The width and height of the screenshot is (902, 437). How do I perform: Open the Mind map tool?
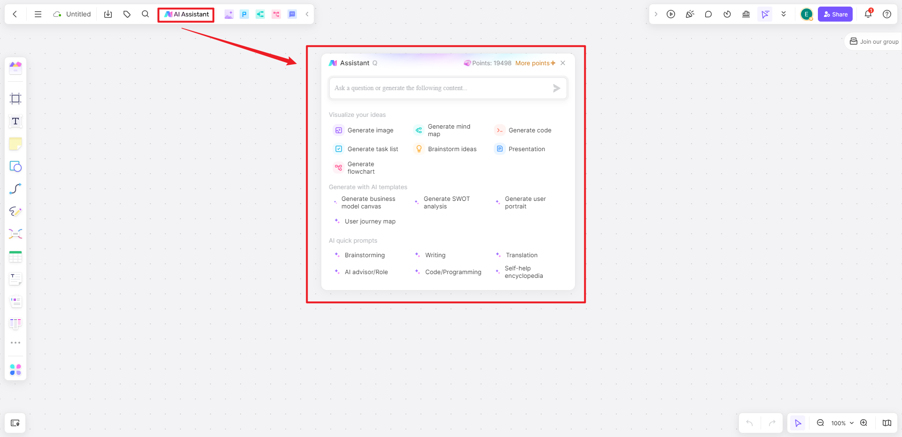pyautogui.click(x=16, y=234)
